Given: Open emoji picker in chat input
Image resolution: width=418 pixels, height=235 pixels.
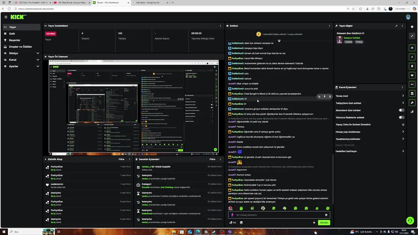Looking at the screenshot, I should click(x=326, y=215).
